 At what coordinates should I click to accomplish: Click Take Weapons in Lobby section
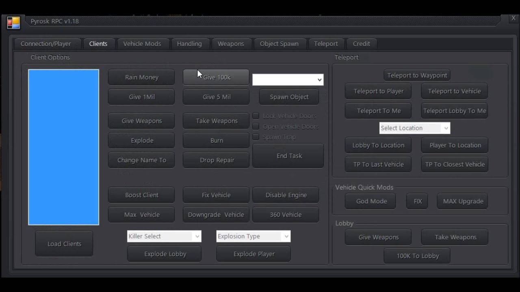pyautogui.click(x=455, y=237)
